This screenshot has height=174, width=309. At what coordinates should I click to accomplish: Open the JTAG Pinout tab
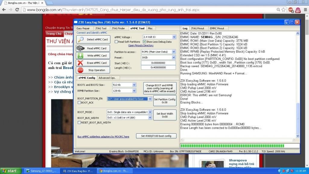[x=198, y=29]
